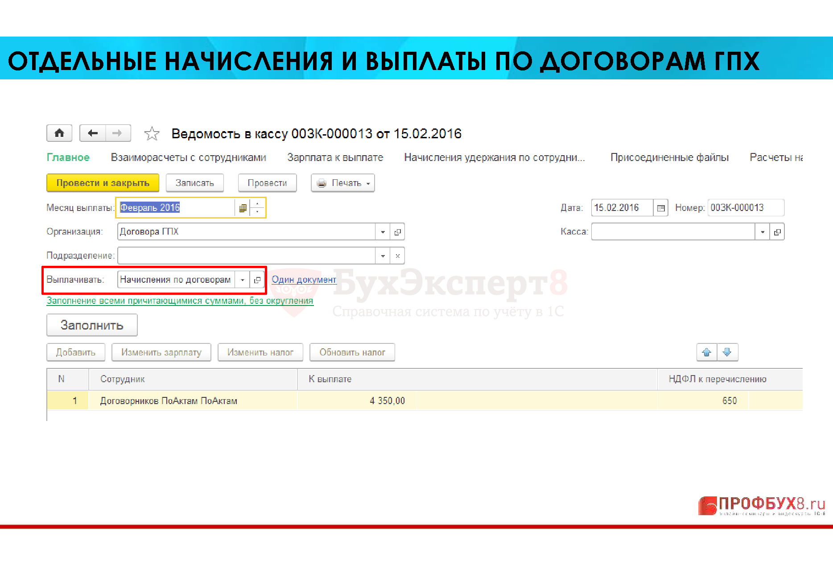Click the Заполнить button
Screen dimensions: 833x578
tap(92, 325)
